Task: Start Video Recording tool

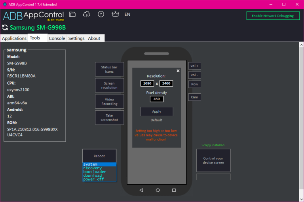Action: coord(109,102)
